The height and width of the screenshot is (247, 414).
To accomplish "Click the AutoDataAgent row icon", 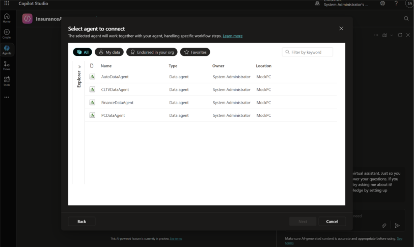I will coord(92,77).
